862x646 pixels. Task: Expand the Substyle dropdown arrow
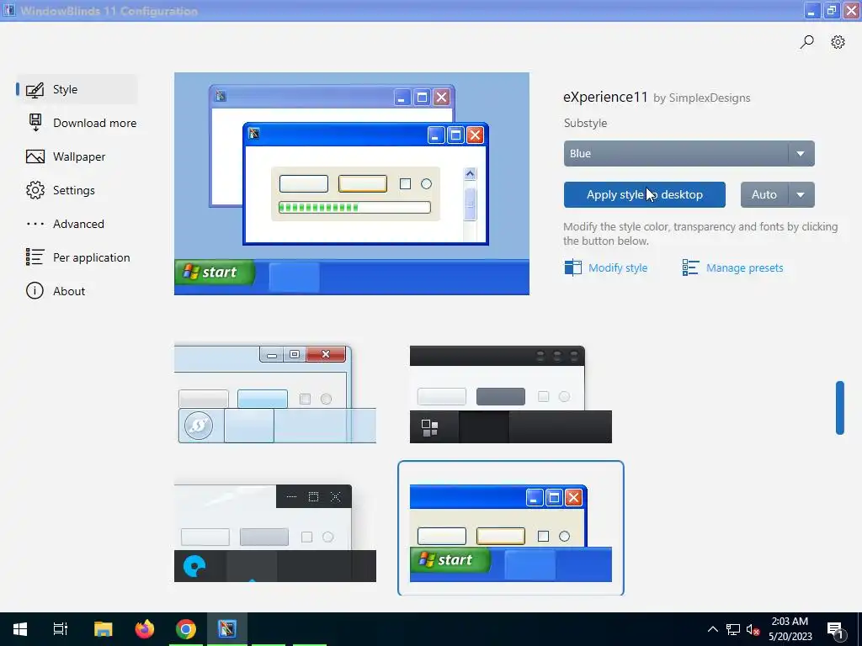(x=801, y=154)
